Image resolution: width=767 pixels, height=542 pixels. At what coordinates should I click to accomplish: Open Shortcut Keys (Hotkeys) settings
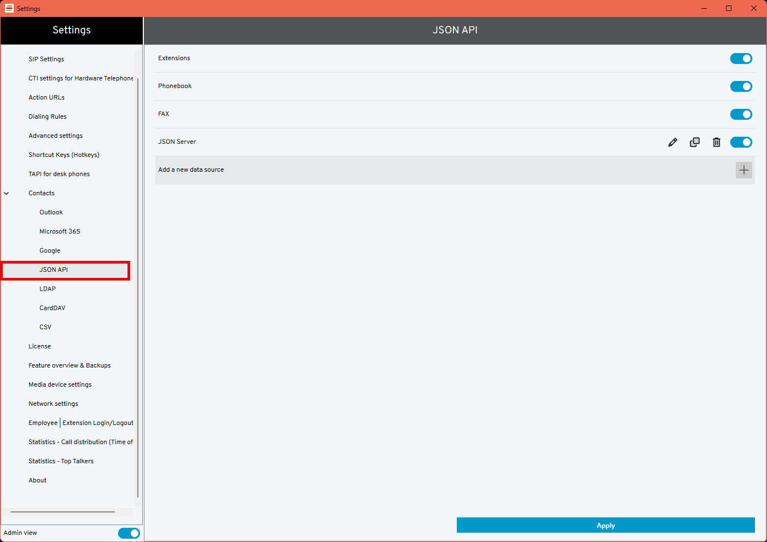pyautogui.click(x=63, y=155)
